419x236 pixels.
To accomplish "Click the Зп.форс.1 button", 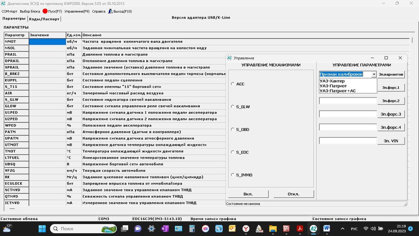I will pos(391,87).
